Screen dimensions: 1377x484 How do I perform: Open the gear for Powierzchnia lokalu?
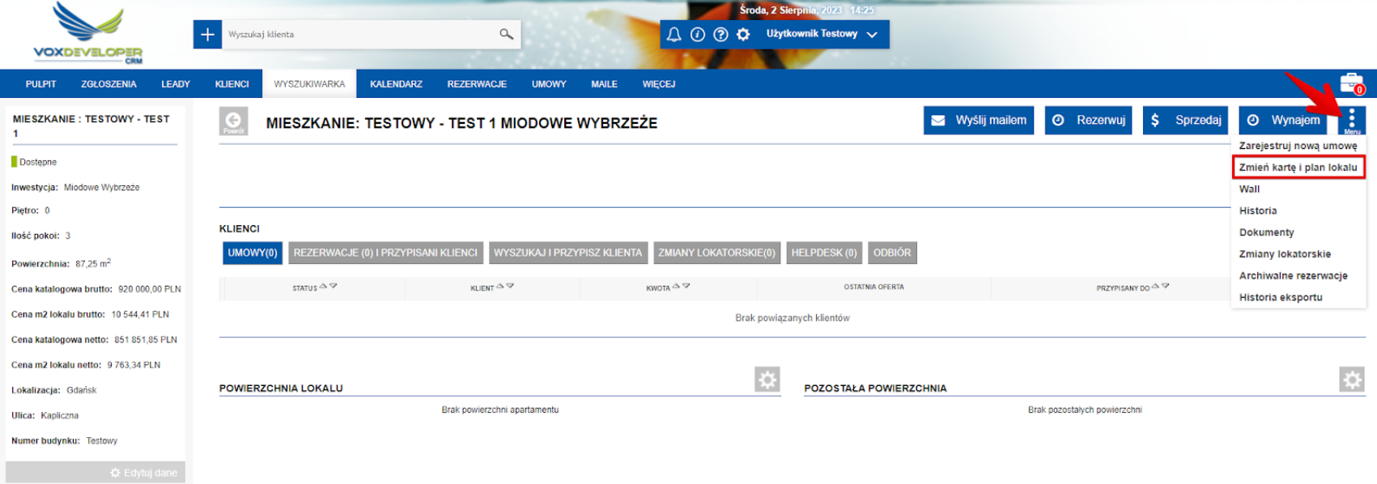click(x=767, y=379)
